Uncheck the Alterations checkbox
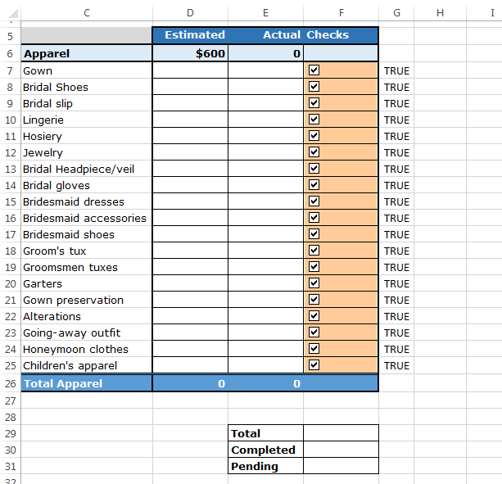502x484 pixels. tap(314, 315)
